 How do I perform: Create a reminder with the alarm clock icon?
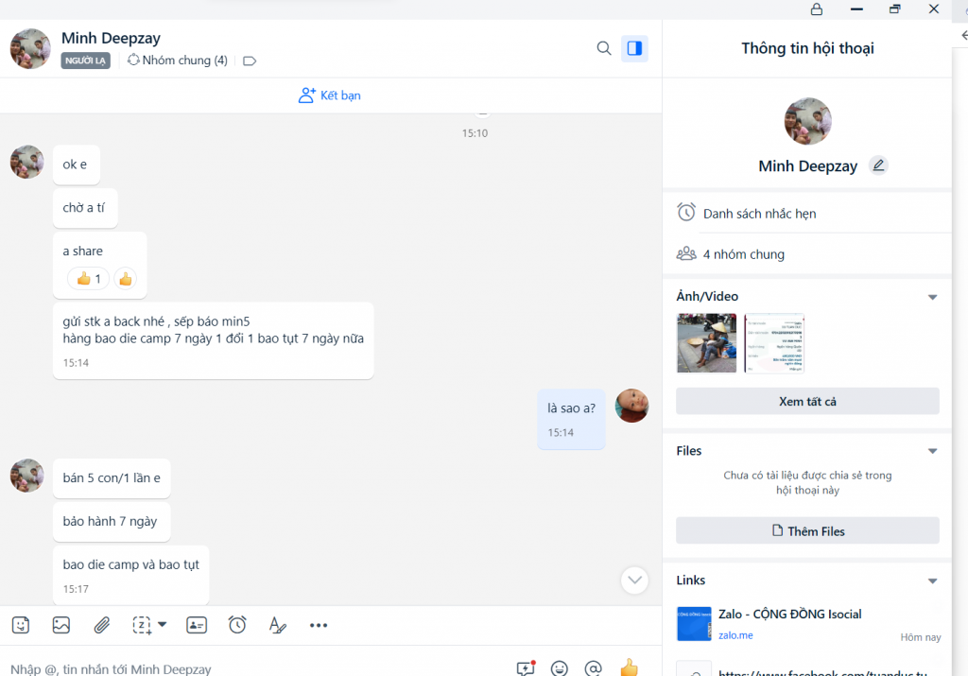(x=237, y=625)
